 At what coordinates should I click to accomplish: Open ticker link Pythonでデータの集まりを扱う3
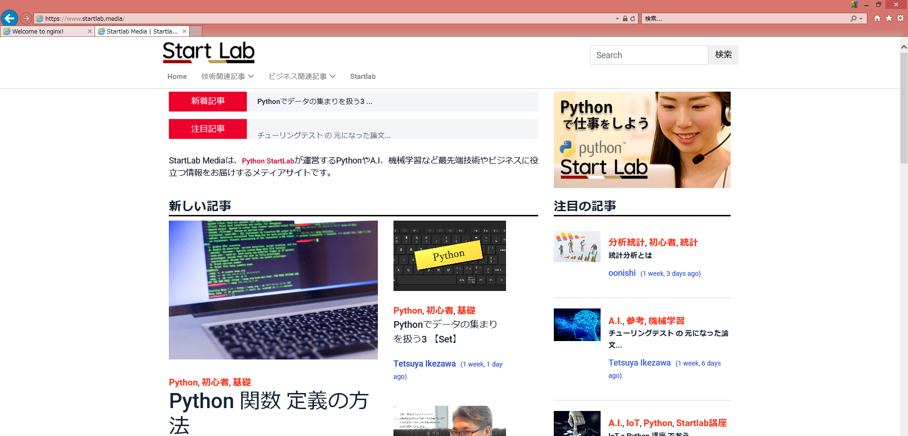click(314, 102)
